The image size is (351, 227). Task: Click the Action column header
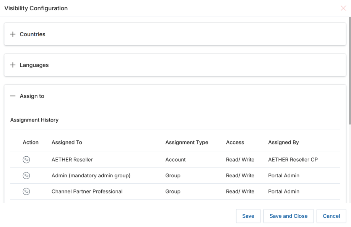coord(31,143)
